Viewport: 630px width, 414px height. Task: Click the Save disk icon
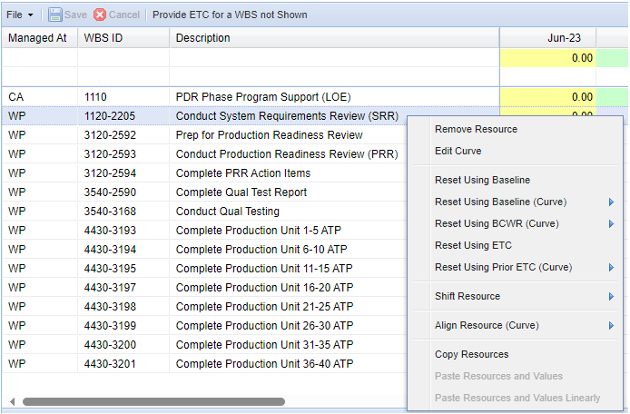(x=55, y=15)
